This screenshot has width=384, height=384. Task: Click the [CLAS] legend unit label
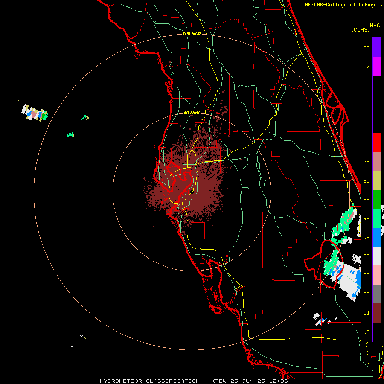361,29
